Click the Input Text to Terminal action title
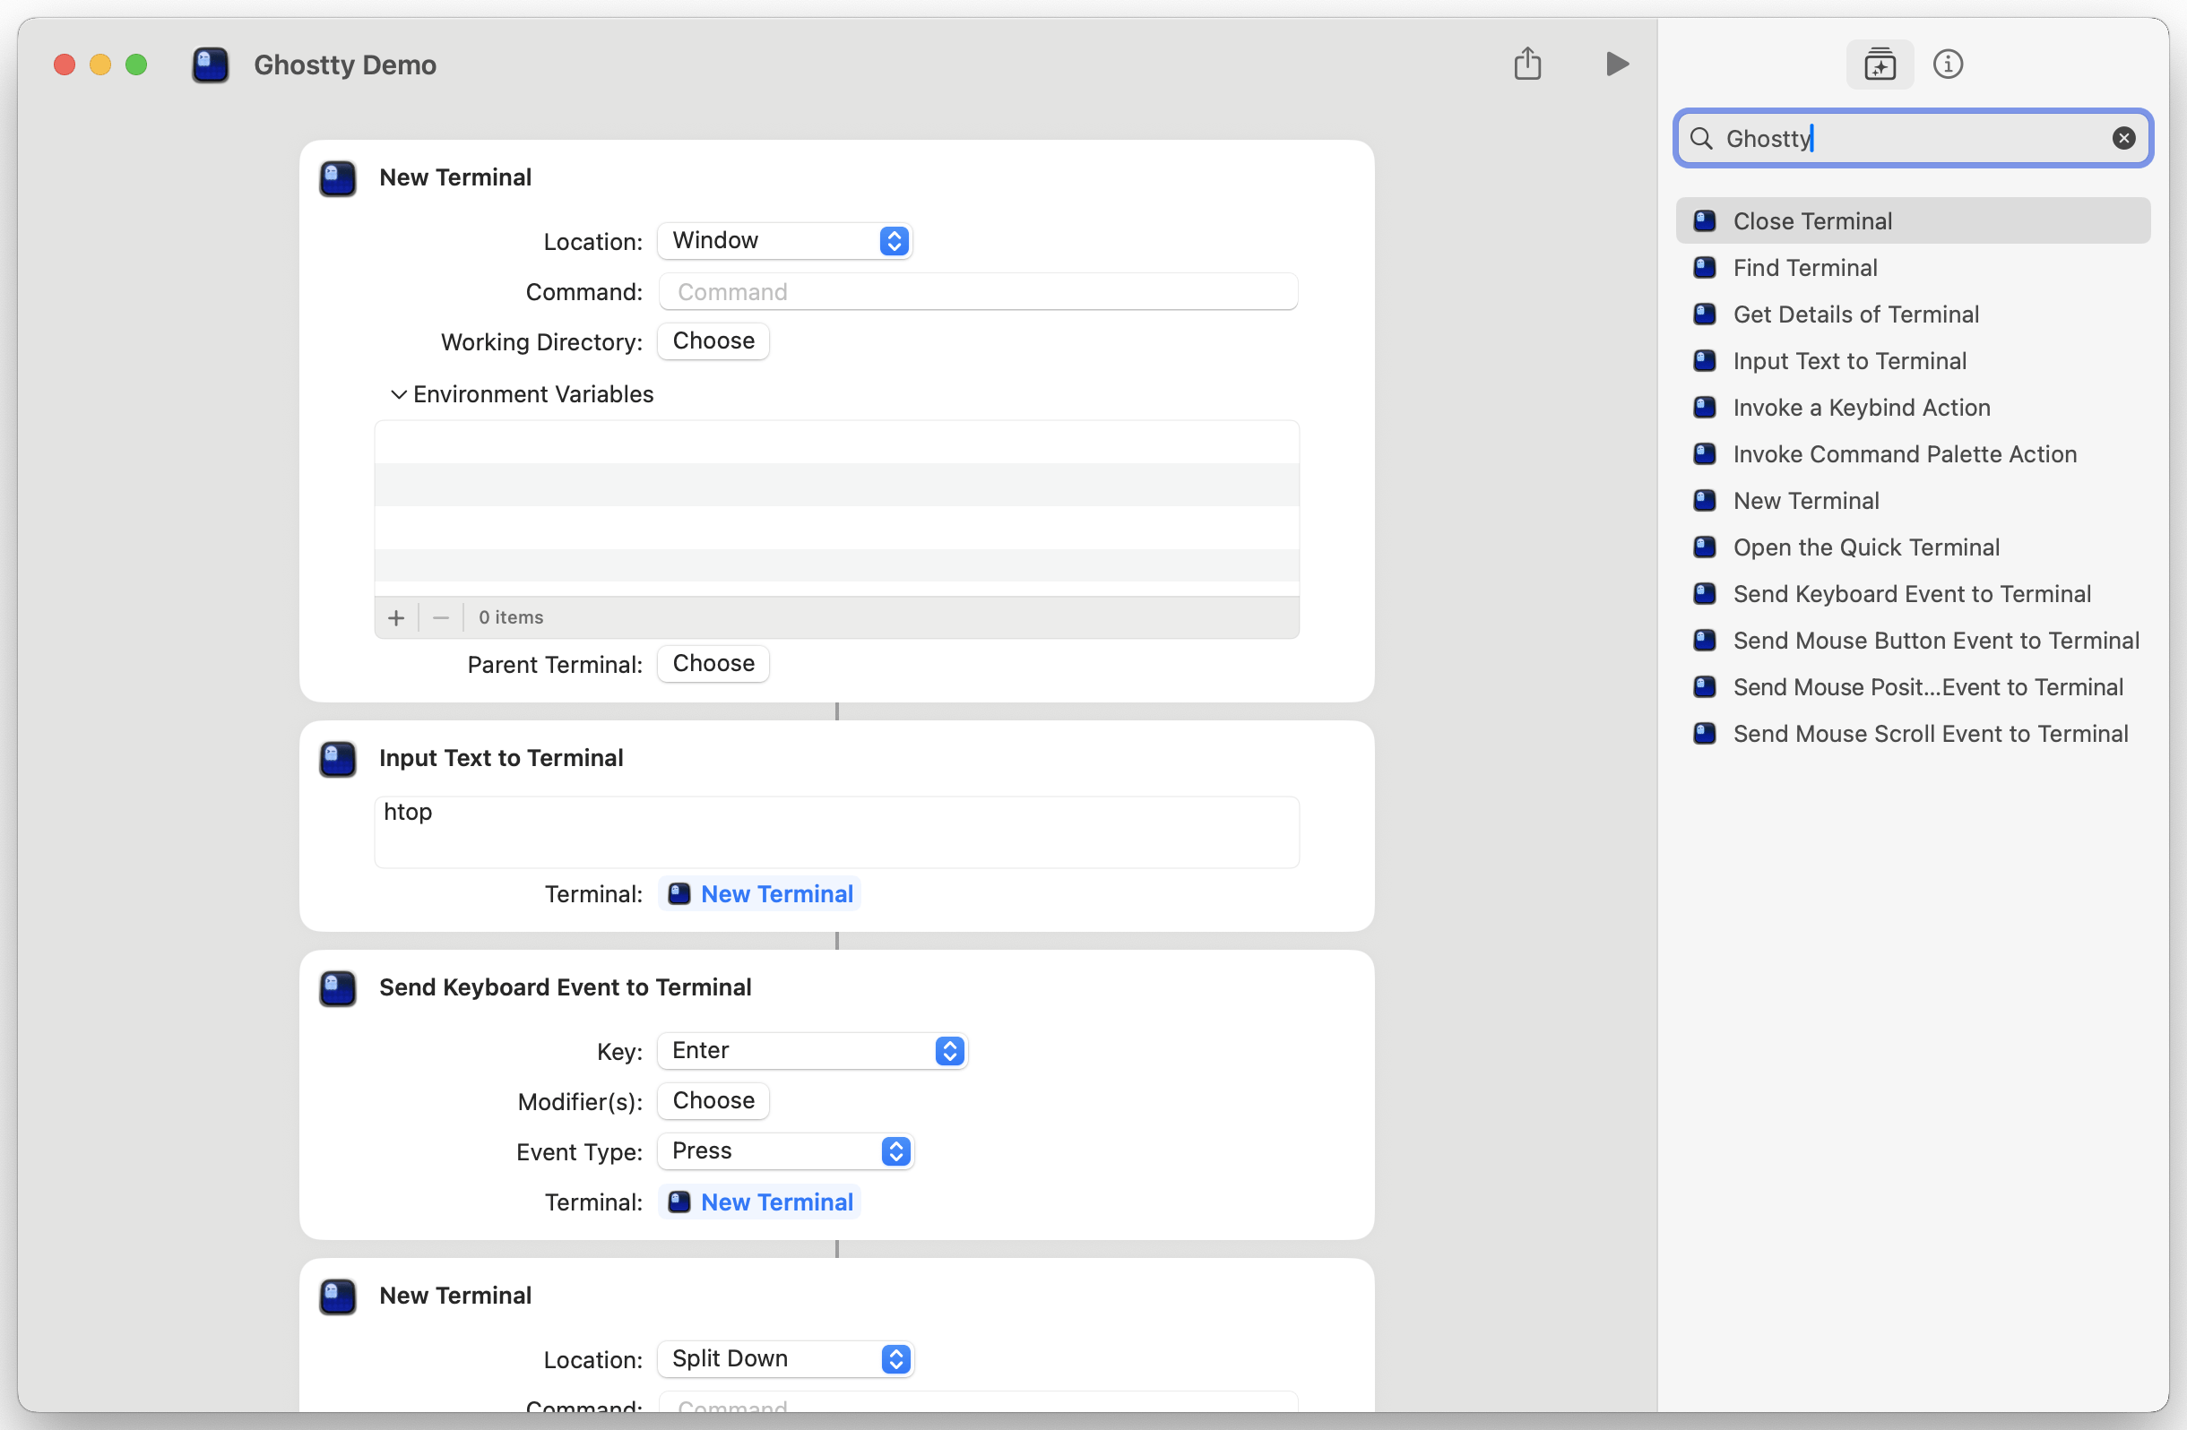Screen dimensions: 2187x1430 tap(501, 758)
